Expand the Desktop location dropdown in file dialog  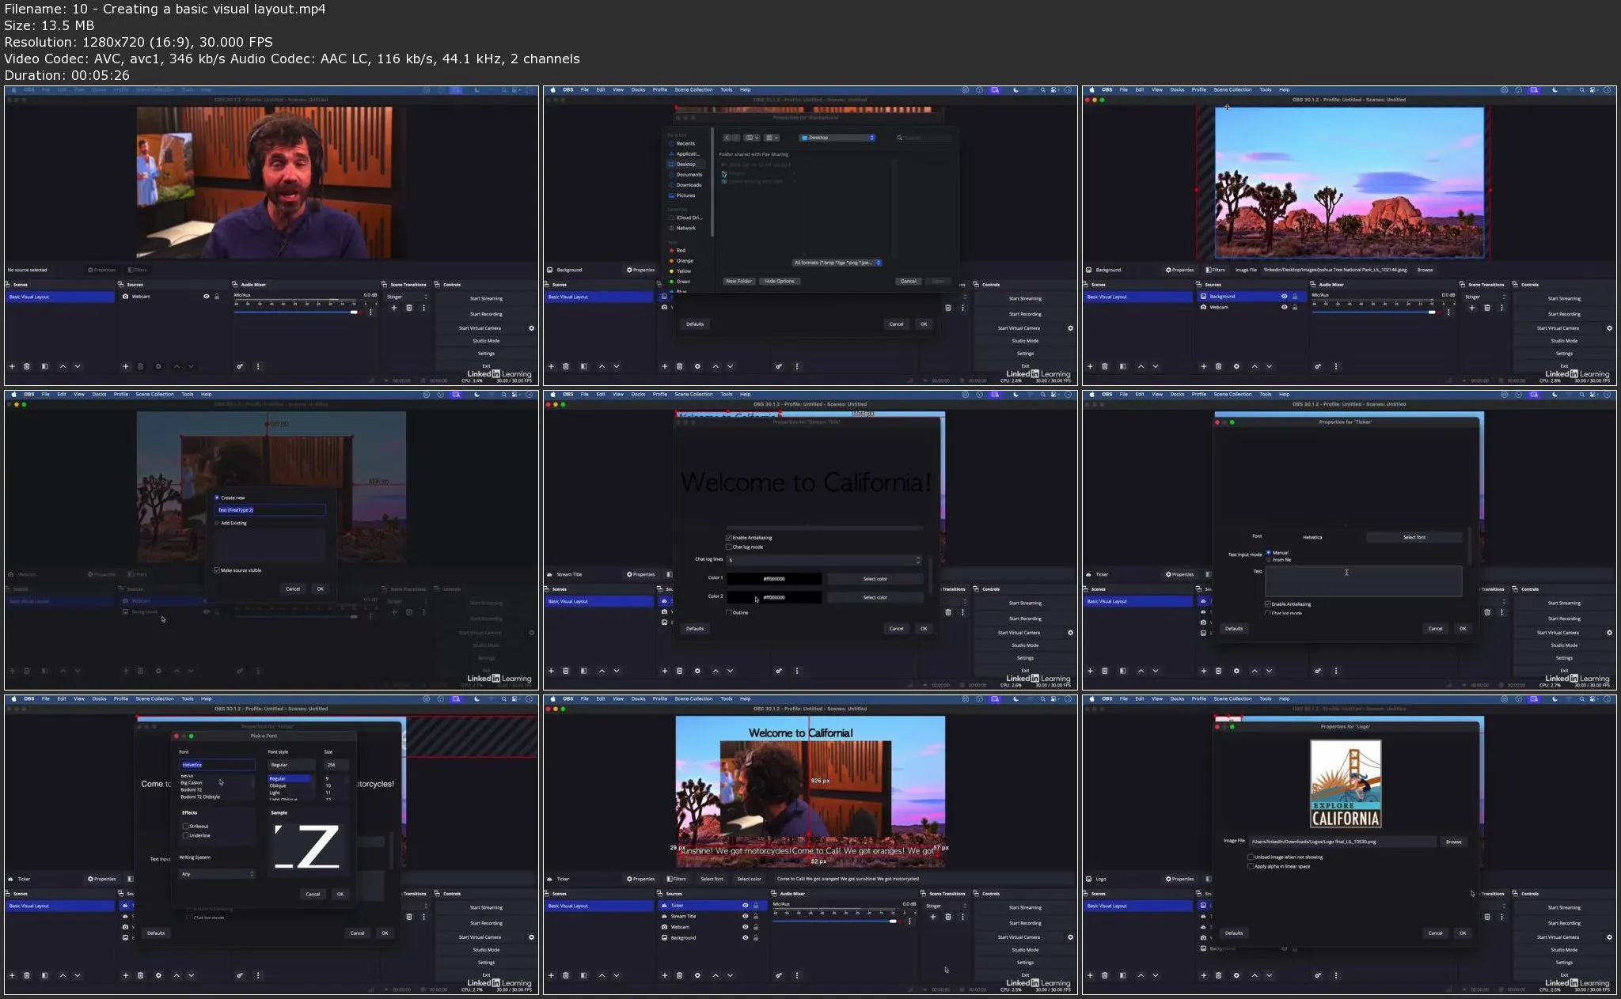coord(837,138)
